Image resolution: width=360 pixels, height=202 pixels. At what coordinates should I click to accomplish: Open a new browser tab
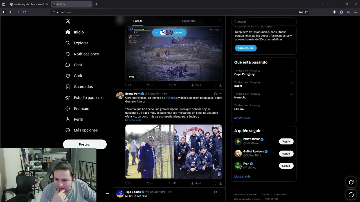coord(96,4)
